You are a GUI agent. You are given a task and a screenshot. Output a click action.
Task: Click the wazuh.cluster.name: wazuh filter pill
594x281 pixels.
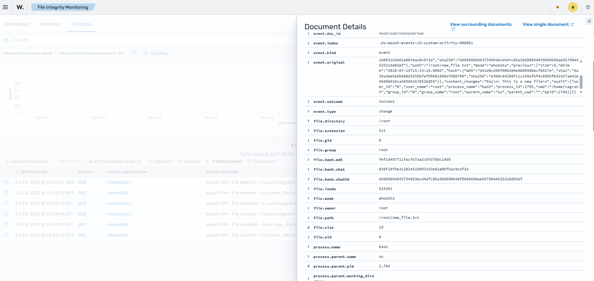[x=28, y=53]
